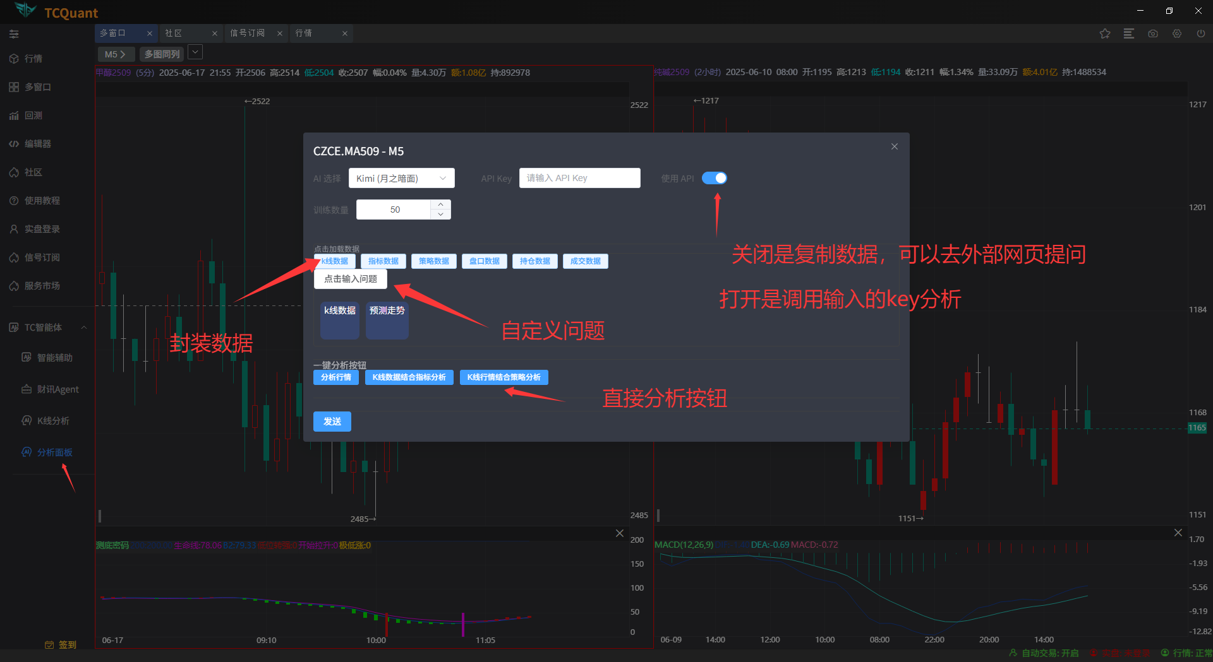1213x662 pixels.
Task: Expand the dropdown next to 多图同列
Action: tap(195, 53)
